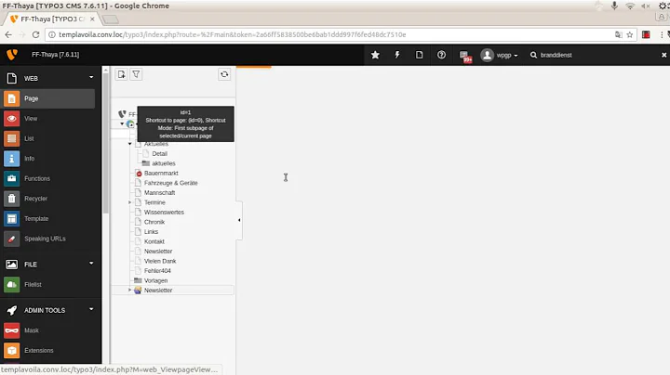The image size is (670, 375).
Task: Select the Detail page in tree
Action: pos(160,154)
